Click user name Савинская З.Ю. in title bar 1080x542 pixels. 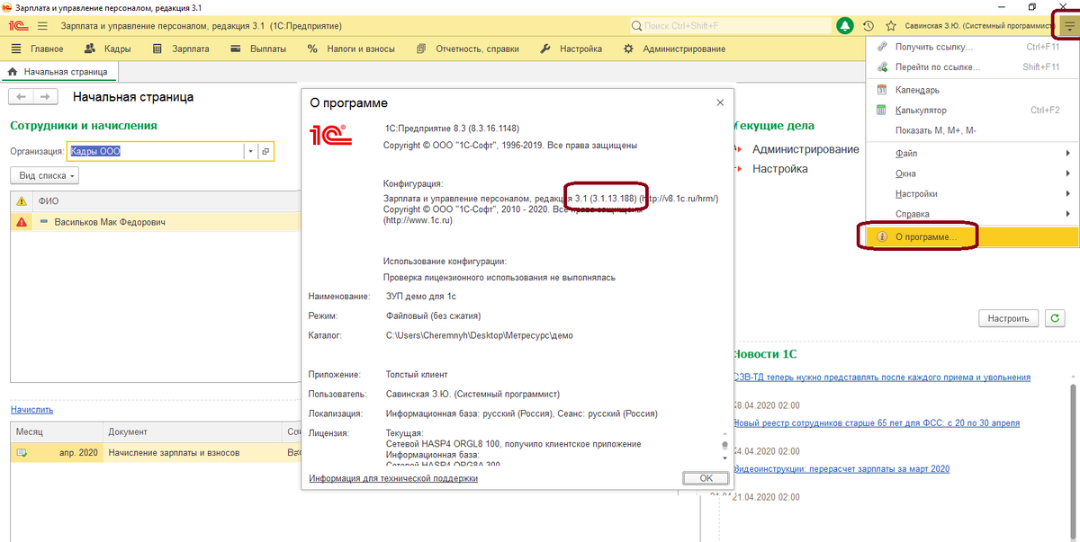979,26
